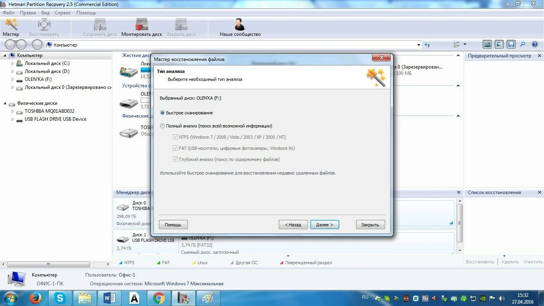Click the up-level navigation round button
This screenshot has height=306, width=544.
[37, 45]
